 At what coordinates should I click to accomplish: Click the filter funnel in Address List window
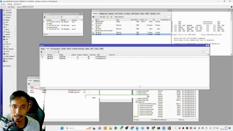(62, 17)
